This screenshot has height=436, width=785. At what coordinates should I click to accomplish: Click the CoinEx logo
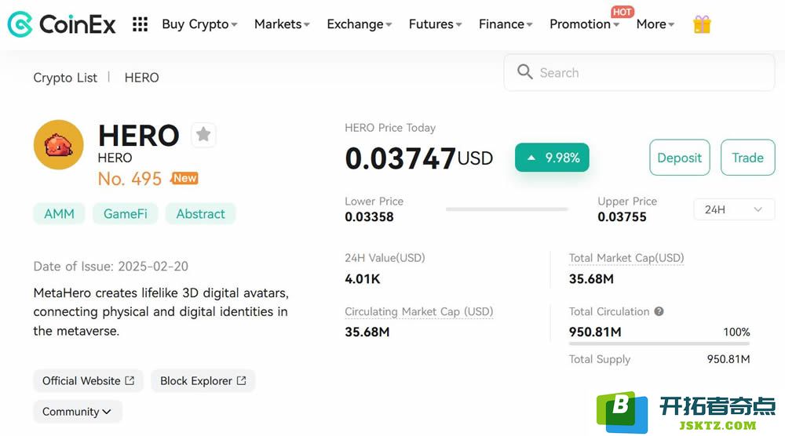(x=61, y=24)
